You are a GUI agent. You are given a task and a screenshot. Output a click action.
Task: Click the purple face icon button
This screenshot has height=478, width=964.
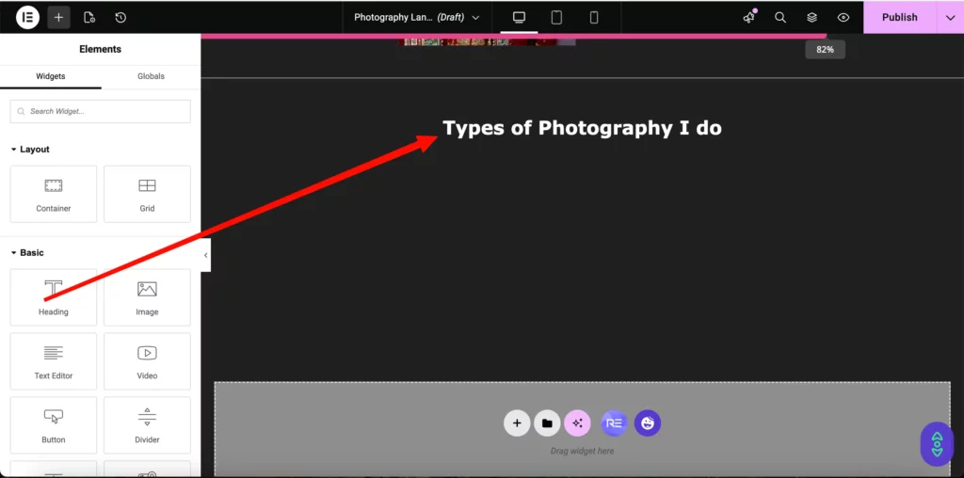(648, 422)
